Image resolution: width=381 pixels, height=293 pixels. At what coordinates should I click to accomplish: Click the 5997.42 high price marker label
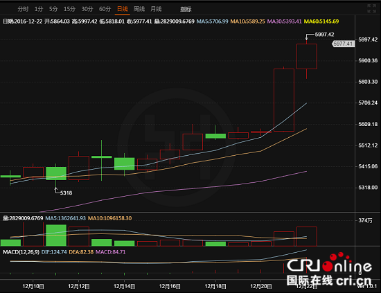[x=324, y=35]
